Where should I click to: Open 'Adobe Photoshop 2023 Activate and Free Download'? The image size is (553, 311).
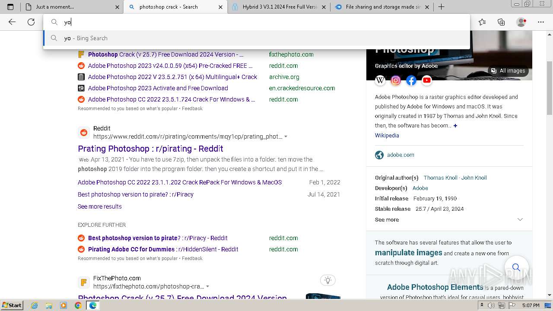(x=158, y=88)
